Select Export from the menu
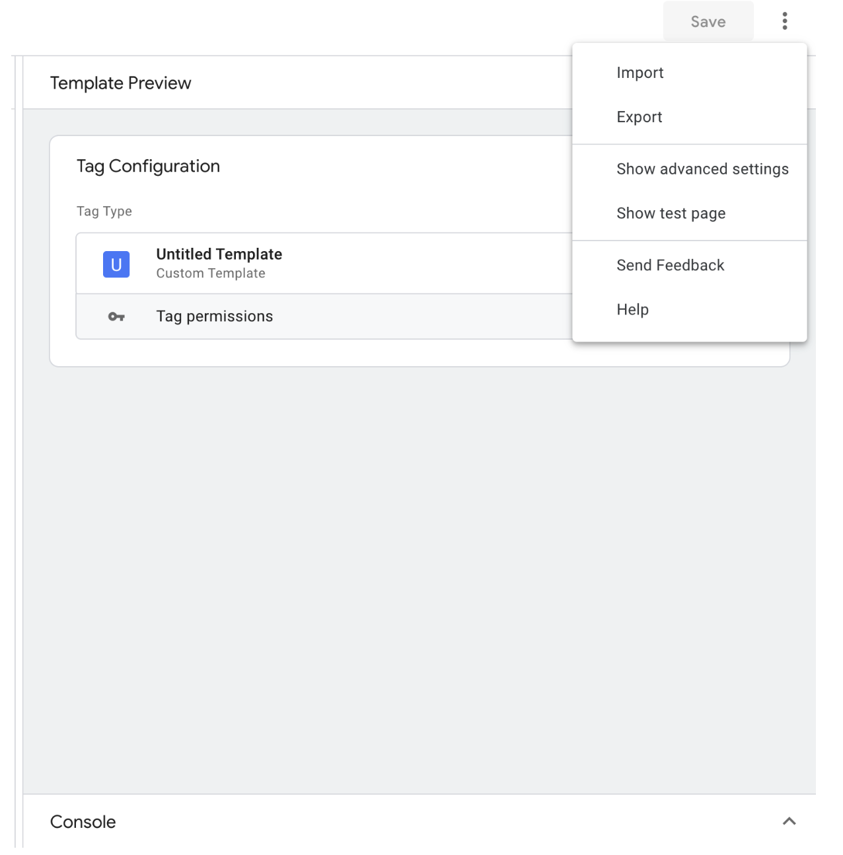The height and width of the screenshot is (855, 843). point(638,116)
